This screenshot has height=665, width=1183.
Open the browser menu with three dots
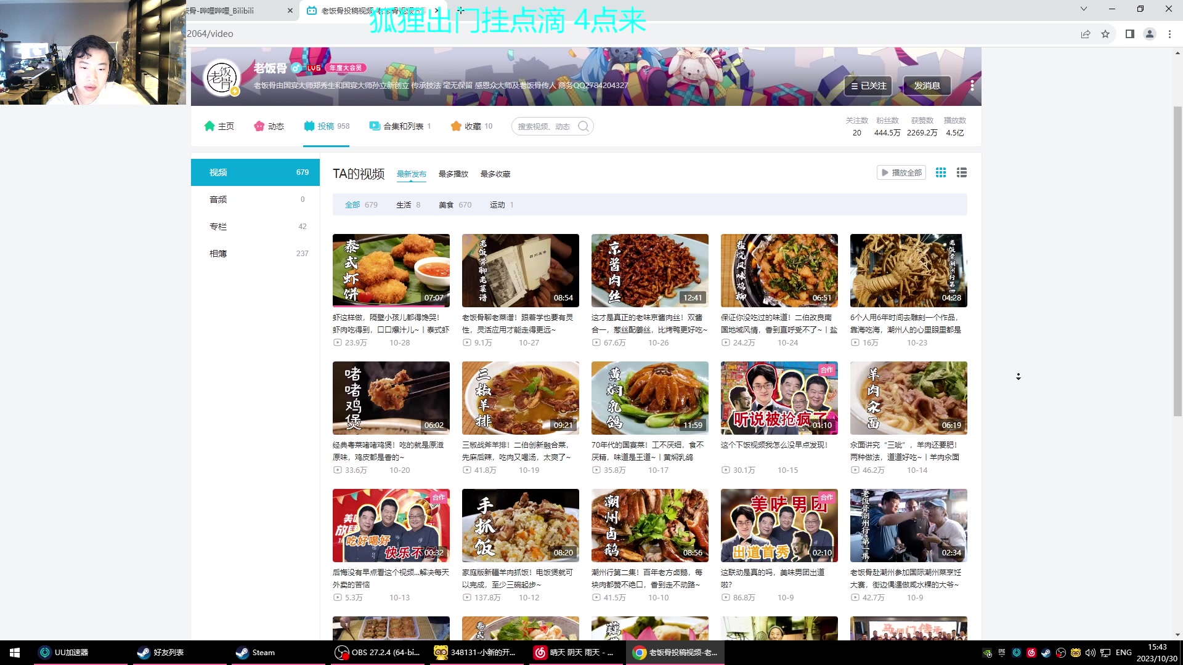point(1170,34)
